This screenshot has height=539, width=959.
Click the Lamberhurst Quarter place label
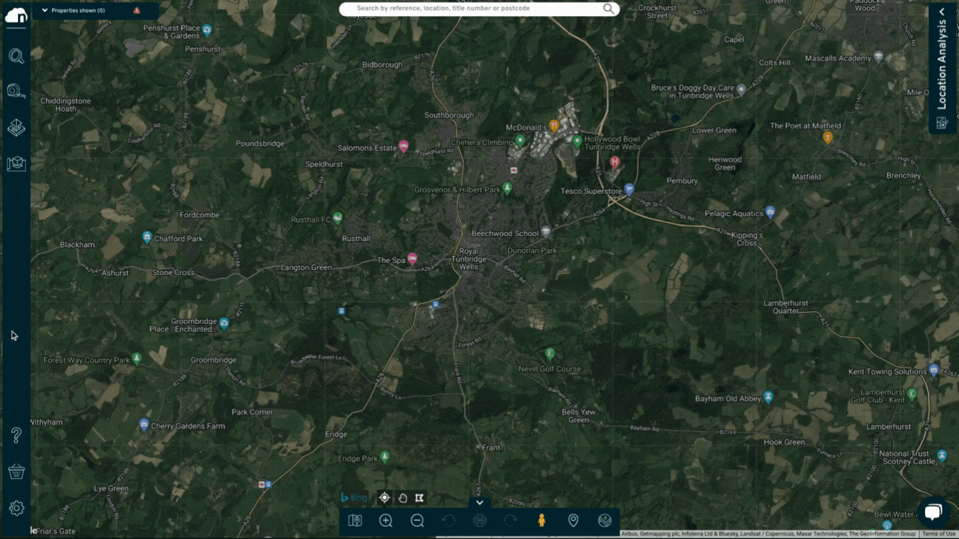[786, 307]
